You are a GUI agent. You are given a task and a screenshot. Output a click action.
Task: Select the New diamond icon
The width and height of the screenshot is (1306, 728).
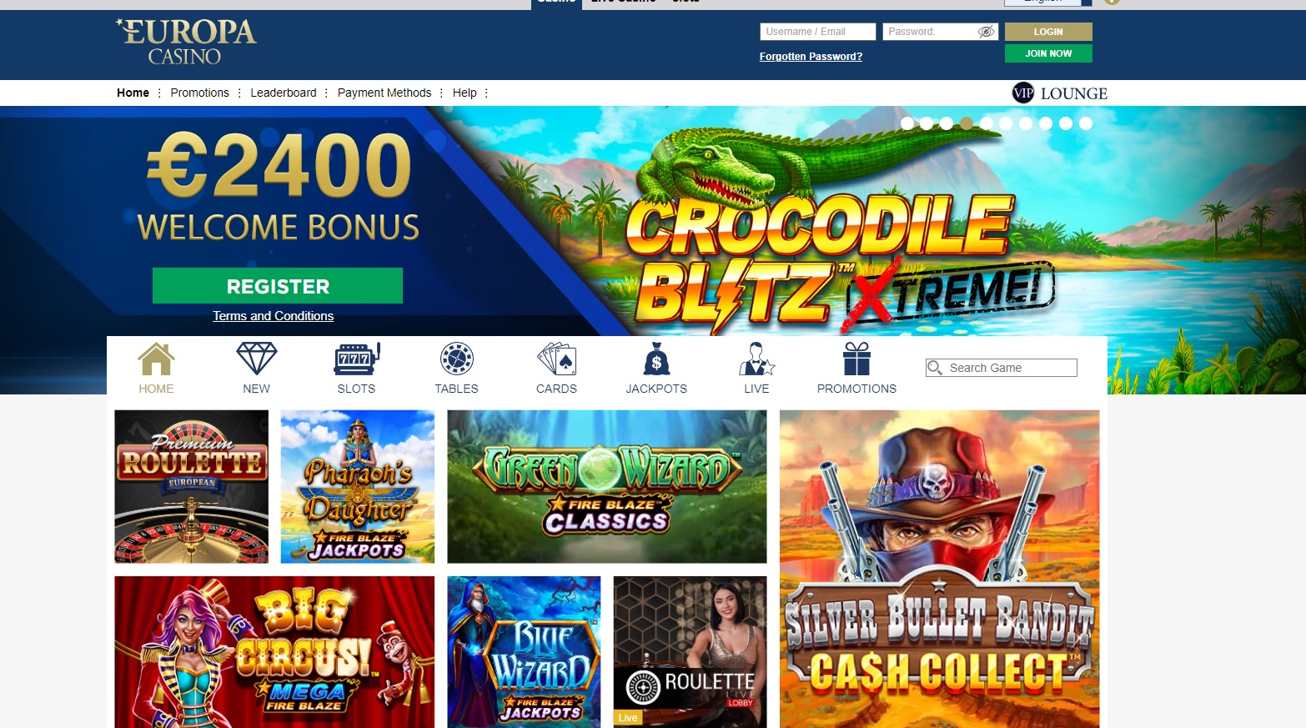click(256, 359)
